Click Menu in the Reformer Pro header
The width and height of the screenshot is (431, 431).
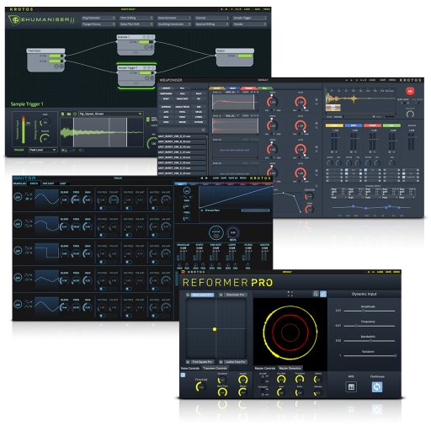396,272
